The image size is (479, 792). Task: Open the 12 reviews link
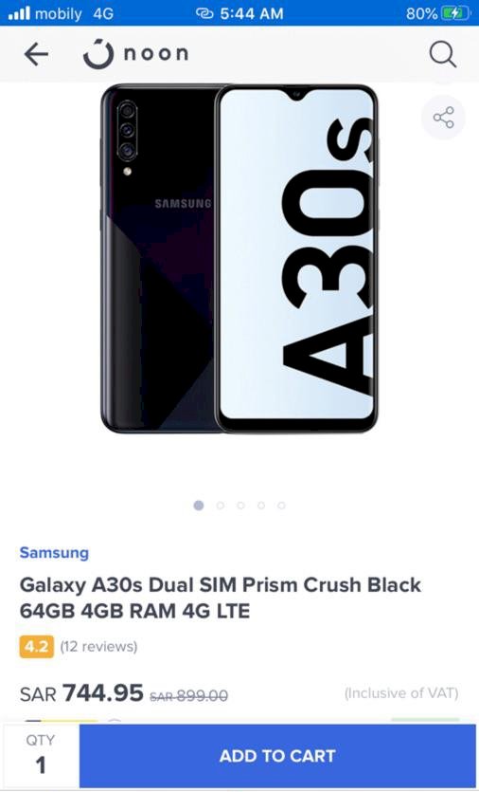98,647
